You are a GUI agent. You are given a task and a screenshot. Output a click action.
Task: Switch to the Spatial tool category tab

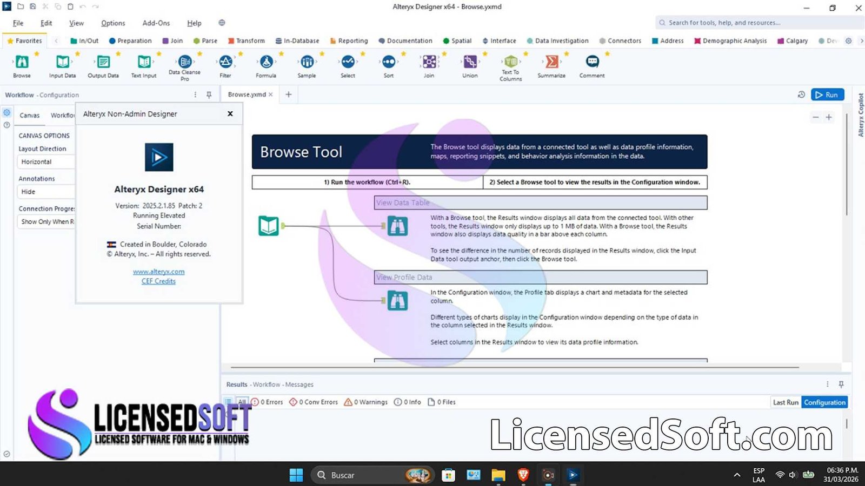457,40
